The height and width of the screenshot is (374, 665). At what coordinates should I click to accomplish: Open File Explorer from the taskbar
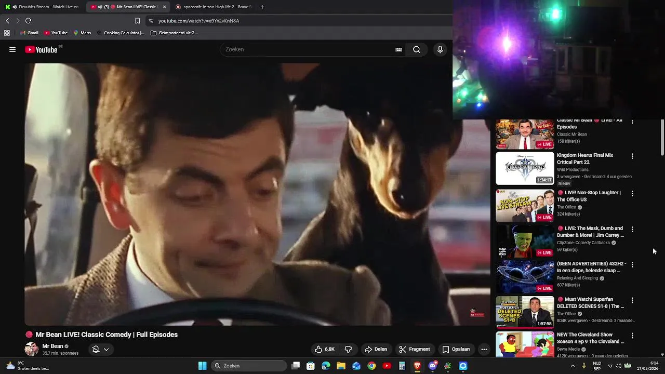click(341, 366)
